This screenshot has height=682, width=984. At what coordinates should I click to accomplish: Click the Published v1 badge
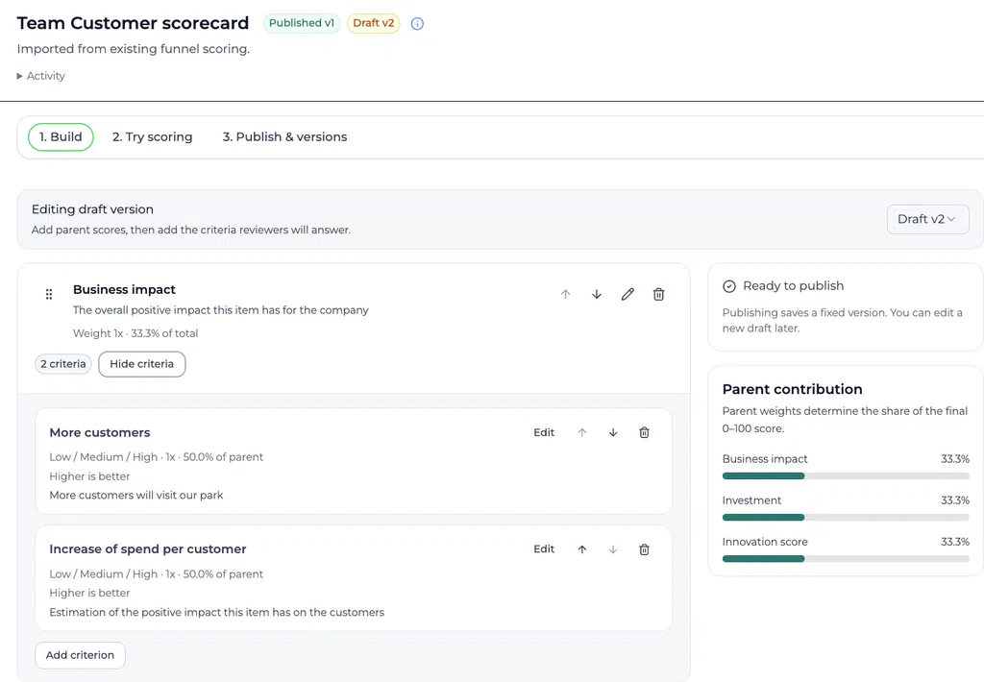click(302, 23)
